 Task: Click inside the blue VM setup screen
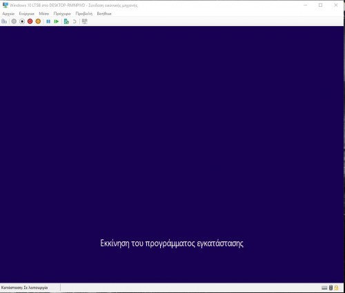pyautogui.click(x=172, y=154)
